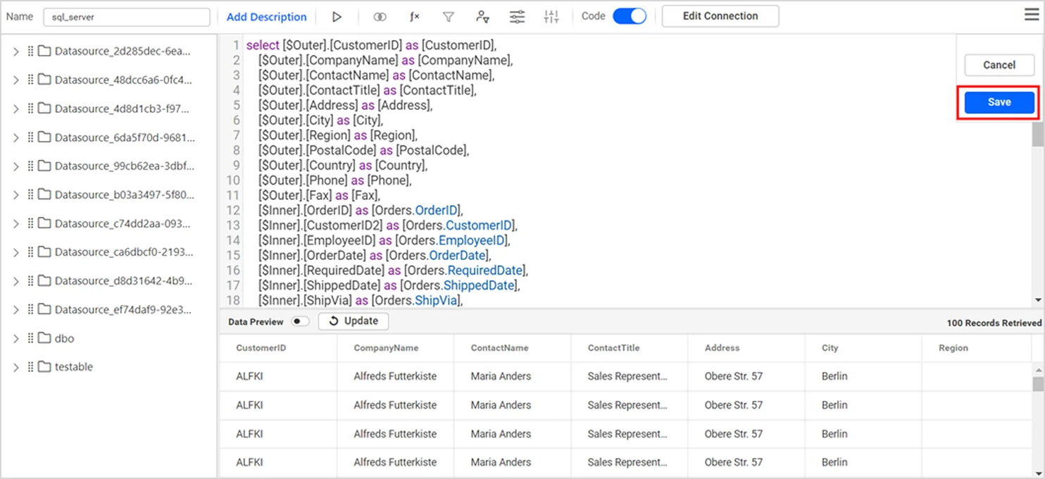Click the code editor scroll down arrow

click(1038, 300)
